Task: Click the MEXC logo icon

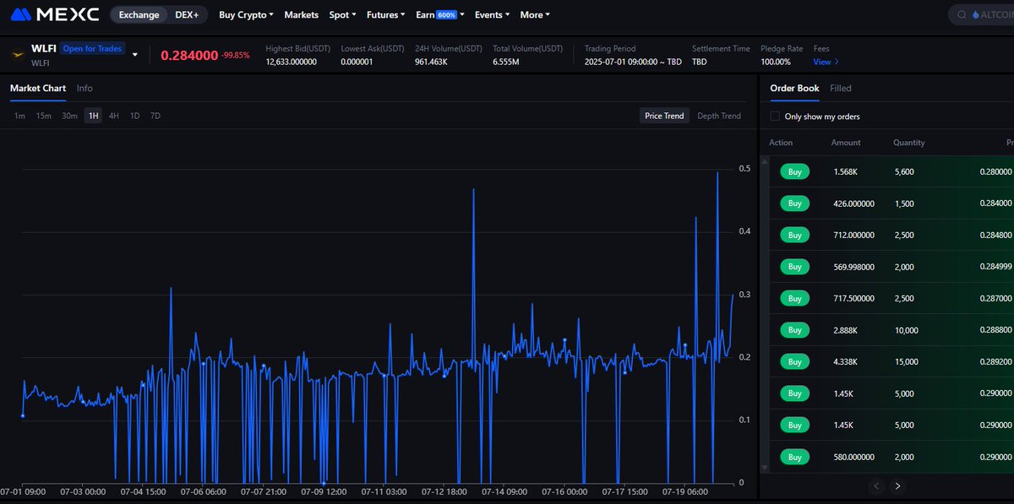Action: point(22,14)
